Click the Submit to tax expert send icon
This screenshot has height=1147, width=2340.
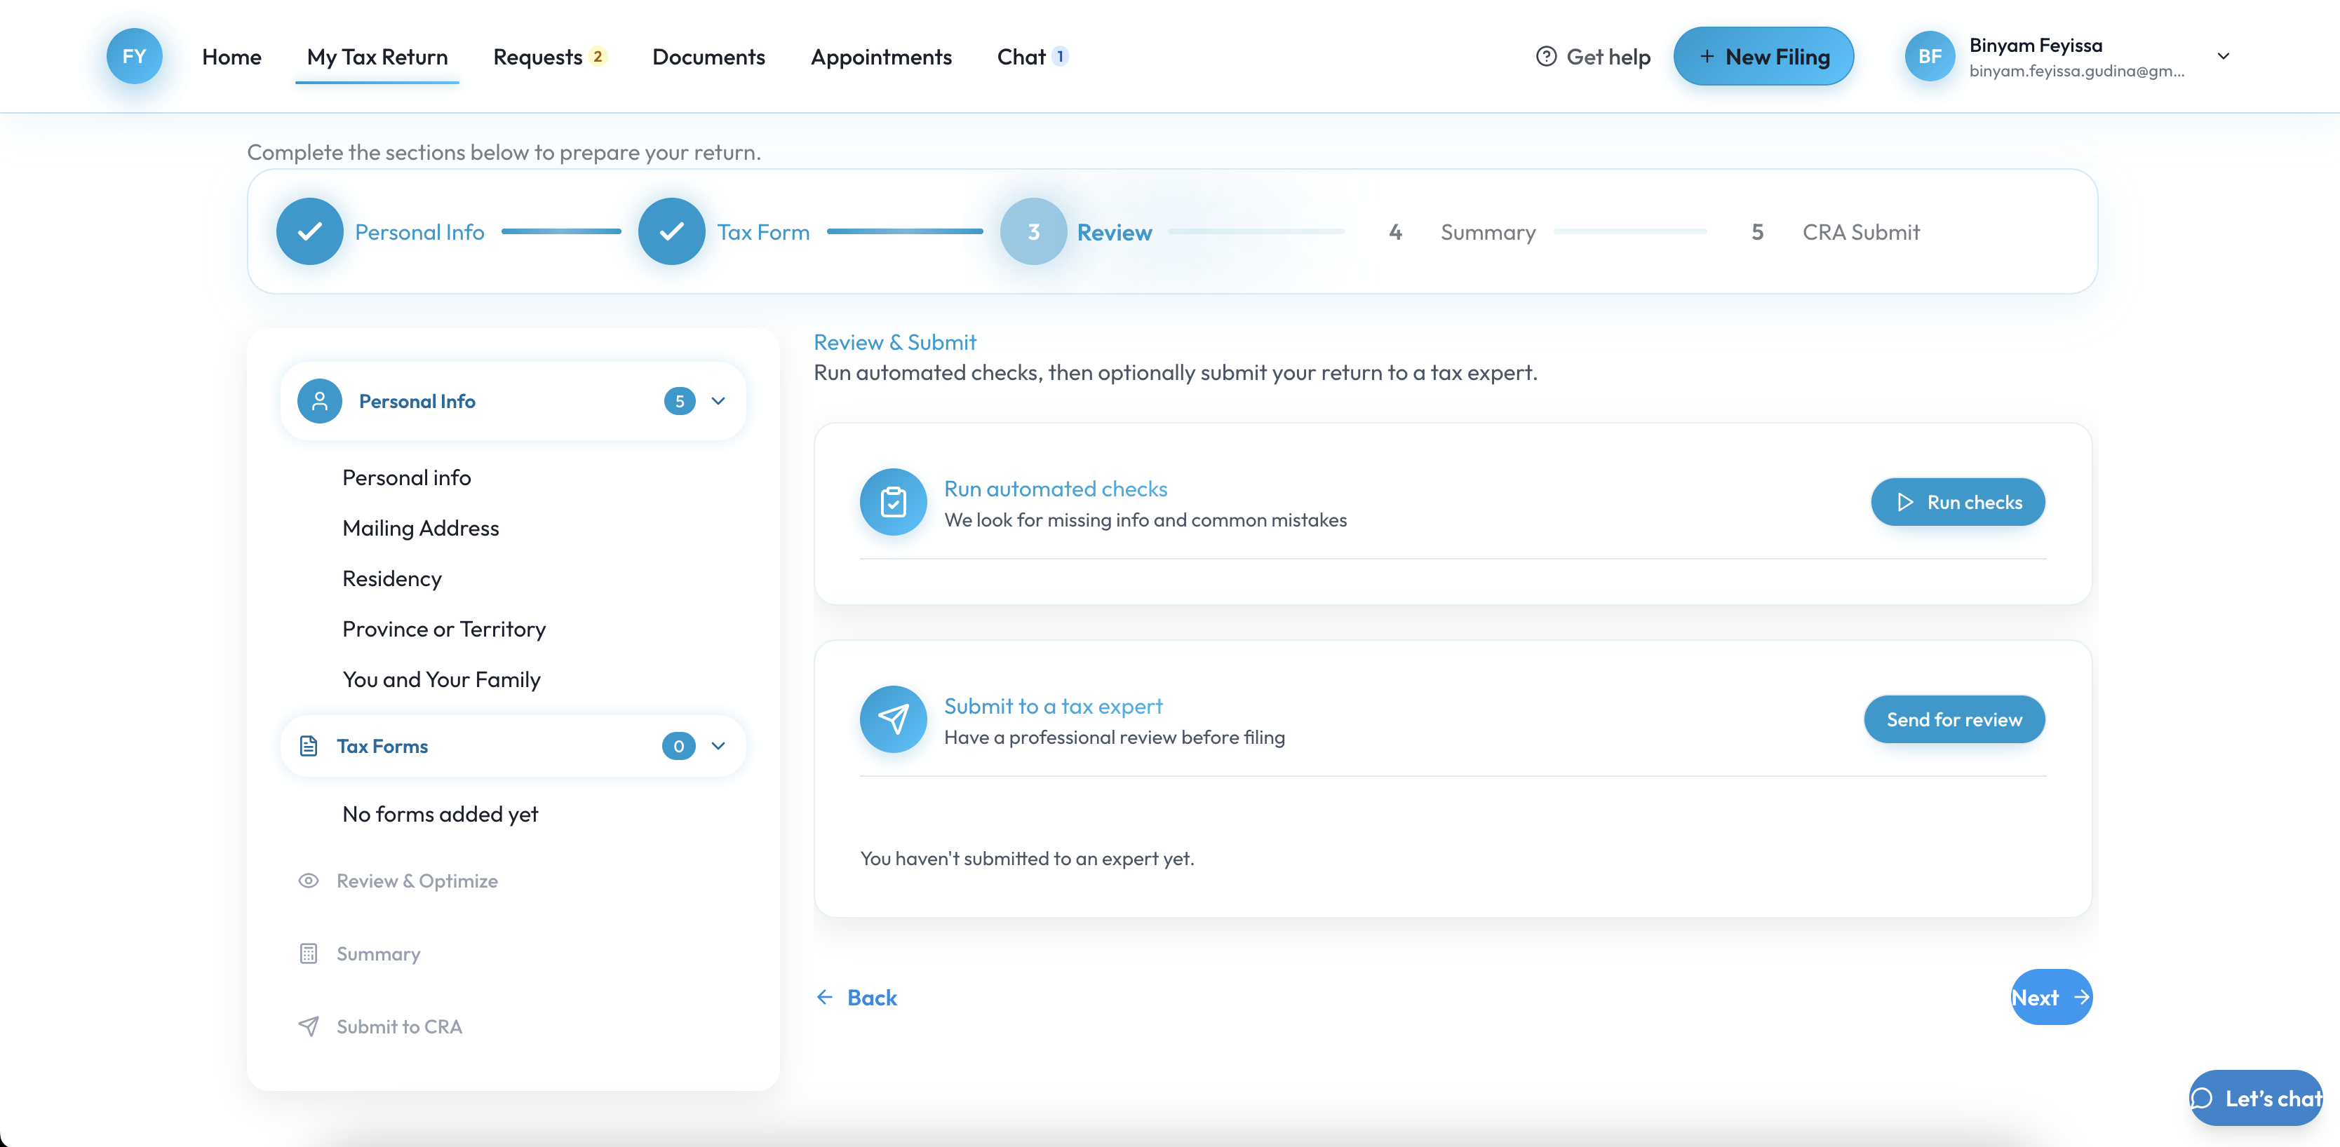tap(893, 719)
